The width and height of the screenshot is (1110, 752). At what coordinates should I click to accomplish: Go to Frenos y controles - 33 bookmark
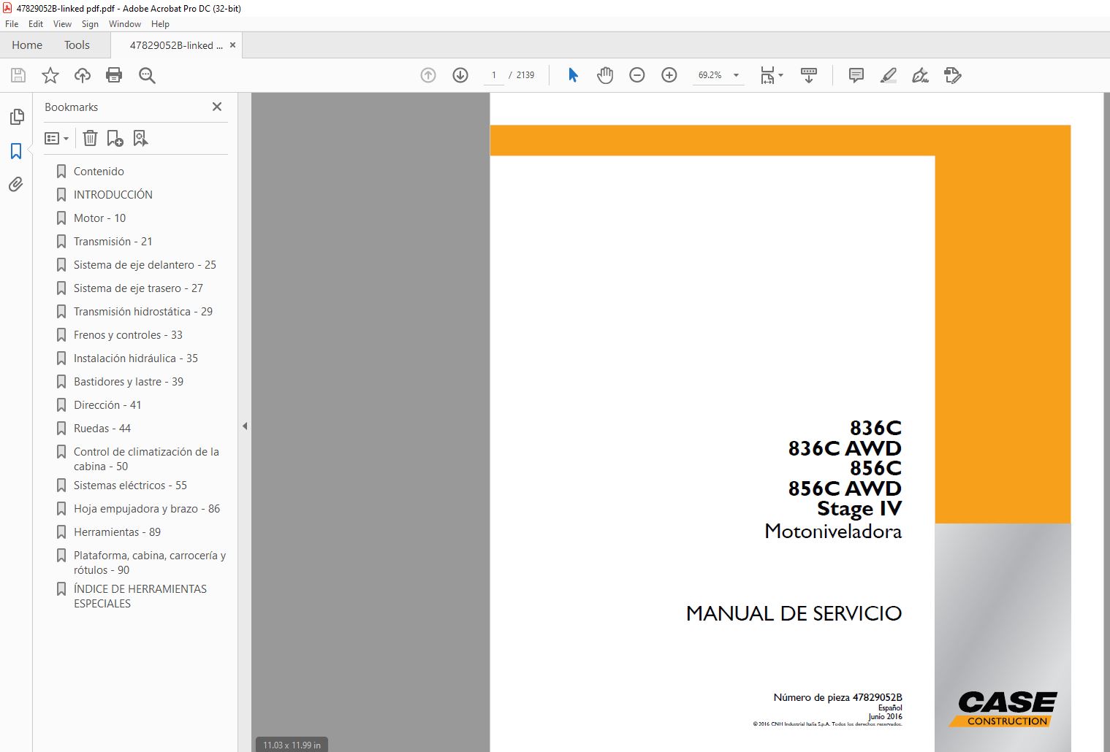click(128, 335)
